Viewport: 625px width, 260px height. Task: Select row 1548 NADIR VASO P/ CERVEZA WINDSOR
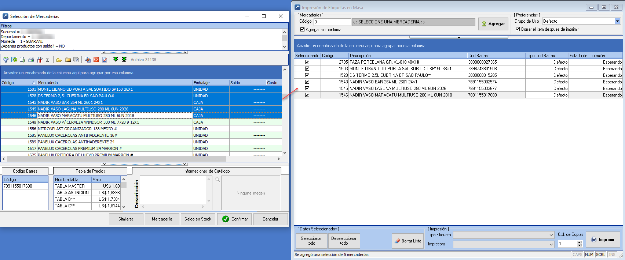coord(141,122)
